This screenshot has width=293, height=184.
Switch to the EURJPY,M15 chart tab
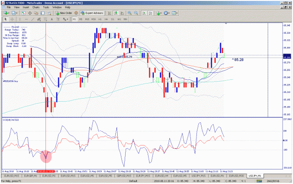(x=143, y=176)
